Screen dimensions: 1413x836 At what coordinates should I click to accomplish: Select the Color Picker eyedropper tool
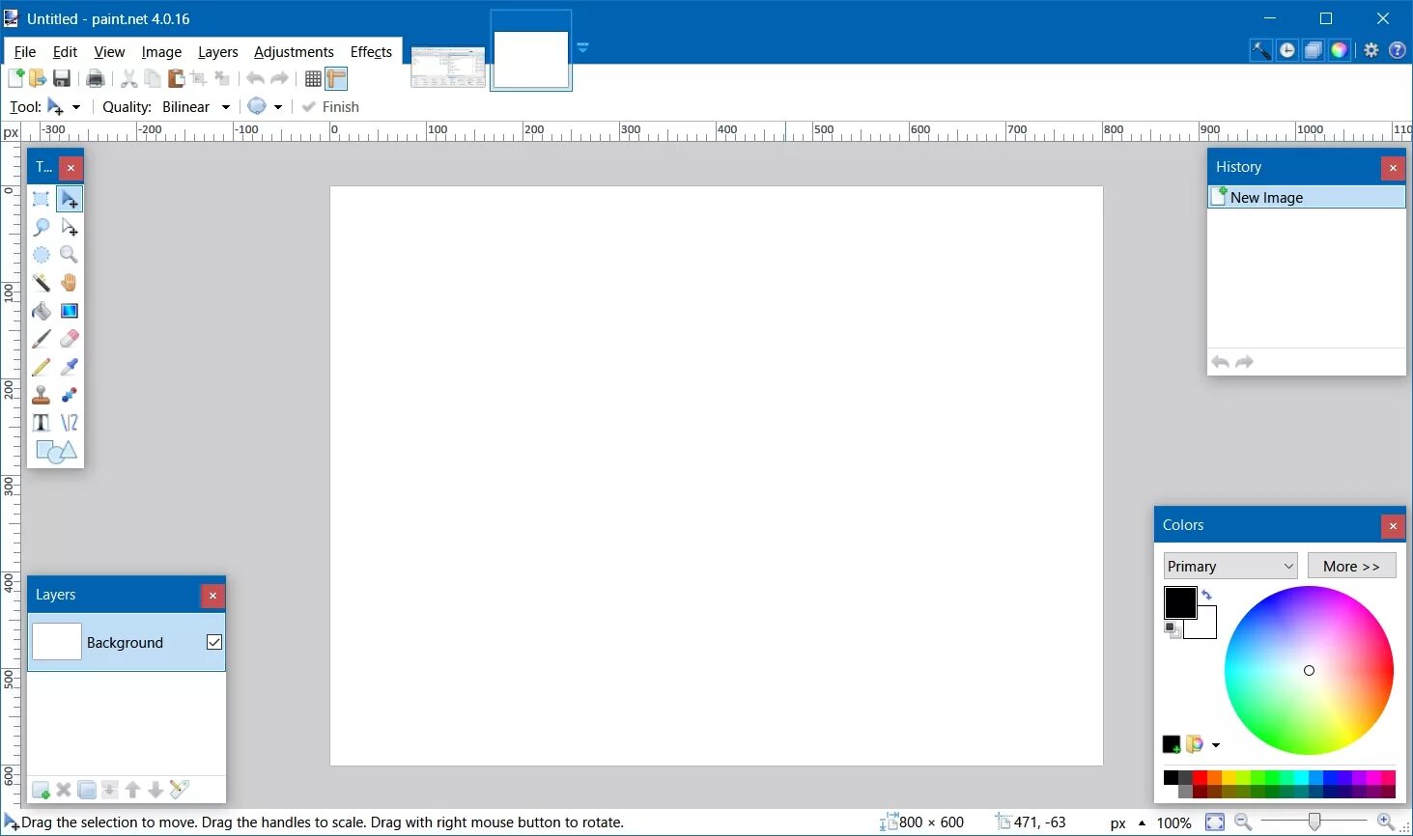click(x=69, y=367)
